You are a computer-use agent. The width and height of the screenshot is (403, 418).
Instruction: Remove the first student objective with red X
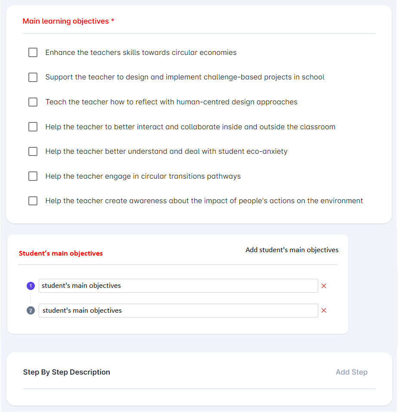(x=324, y=286)
